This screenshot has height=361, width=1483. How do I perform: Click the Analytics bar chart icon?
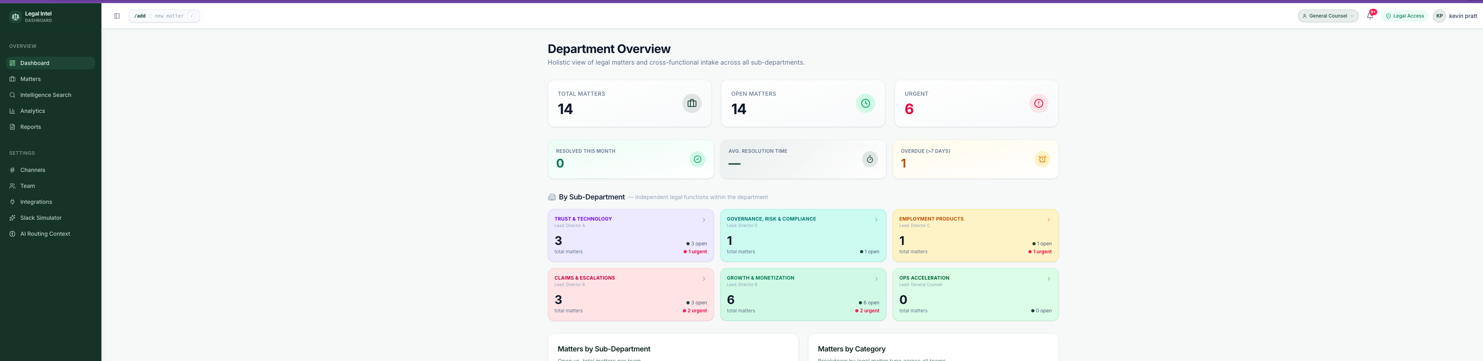click(12, 111)
